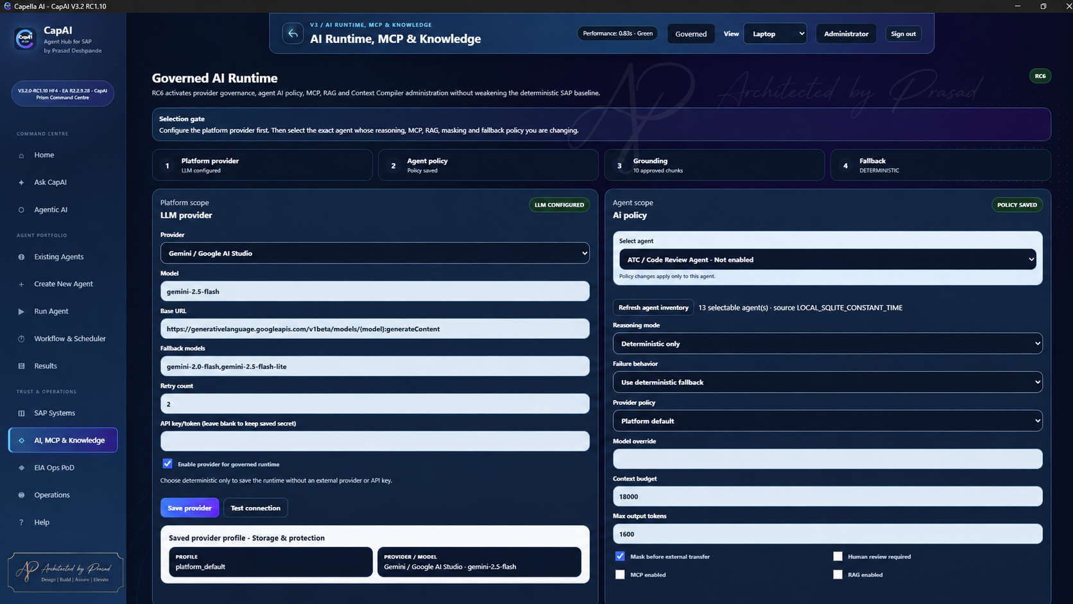Click the Results list icon
Viewport: 1073px width, 604px height.
tap(21, 366)
